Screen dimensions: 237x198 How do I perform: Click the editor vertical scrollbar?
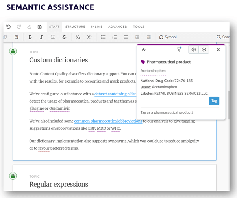pyautogui.click(x=229, y=105)
